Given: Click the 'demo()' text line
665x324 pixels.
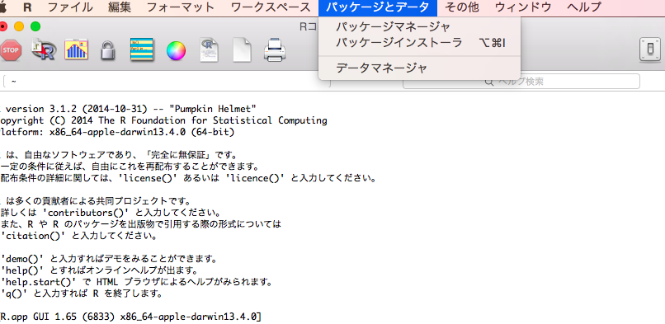Looking at the screenshot, I should point(109,258).
